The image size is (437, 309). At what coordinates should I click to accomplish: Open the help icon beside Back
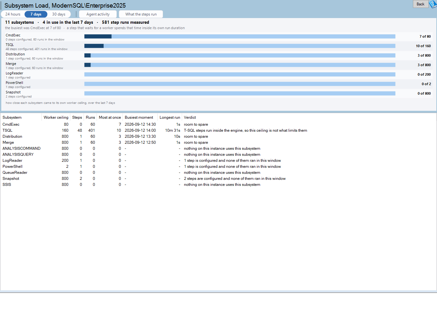tap(433, 4)
